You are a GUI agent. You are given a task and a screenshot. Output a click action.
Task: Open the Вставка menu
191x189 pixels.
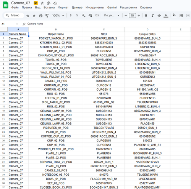pyautogui.click(x=49, y=8)
